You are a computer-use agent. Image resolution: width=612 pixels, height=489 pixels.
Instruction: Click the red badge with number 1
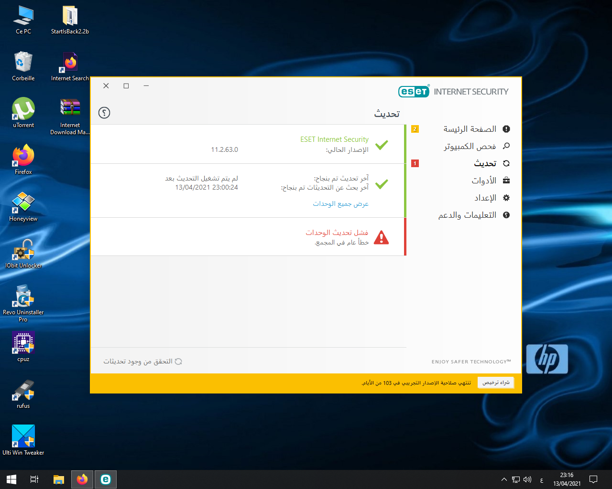coord(415,163)
